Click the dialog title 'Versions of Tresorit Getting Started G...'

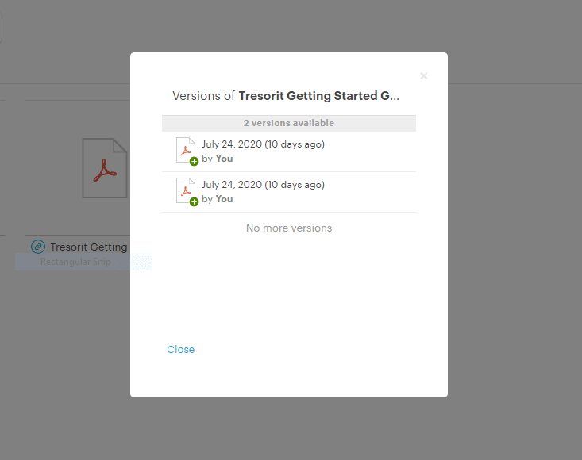[286, 96]
